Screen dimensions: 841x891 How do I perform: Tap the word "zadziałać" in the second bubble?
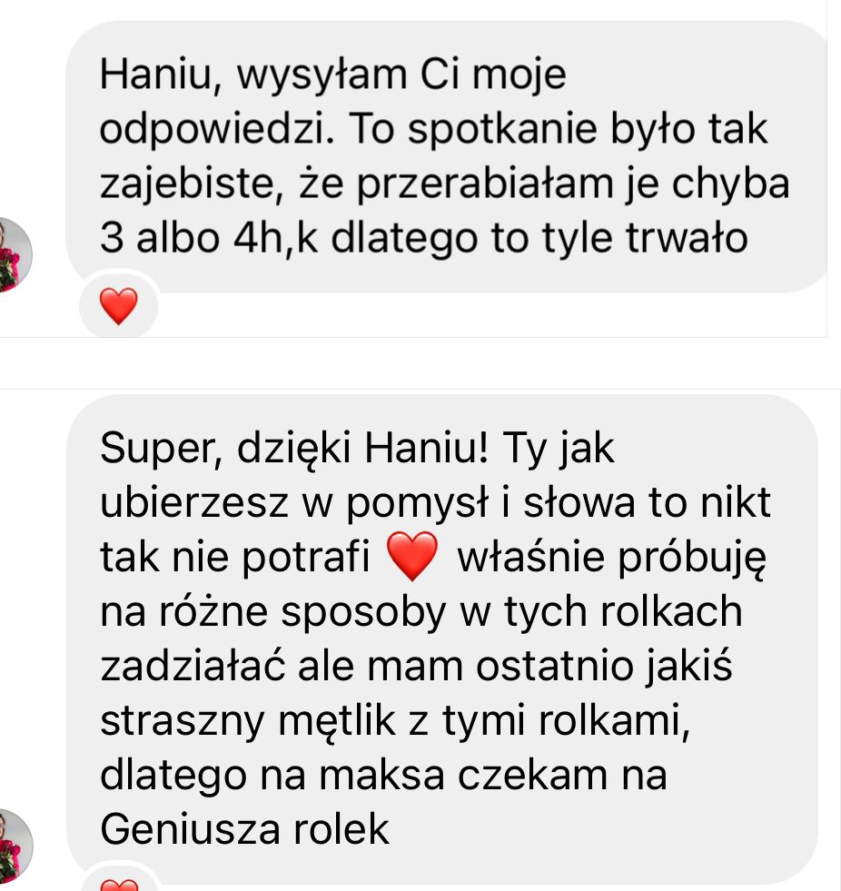click(x=192, y=666)
